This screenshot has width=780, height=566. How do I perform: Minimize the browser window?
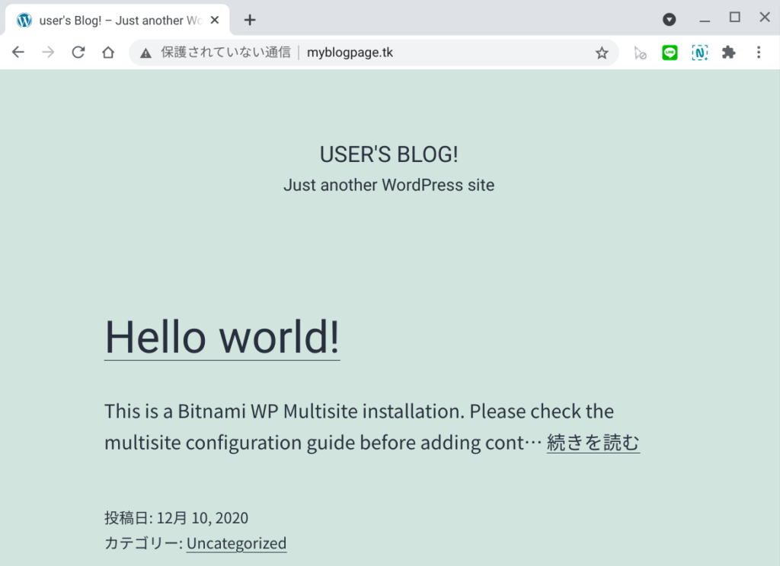[705, 20]
